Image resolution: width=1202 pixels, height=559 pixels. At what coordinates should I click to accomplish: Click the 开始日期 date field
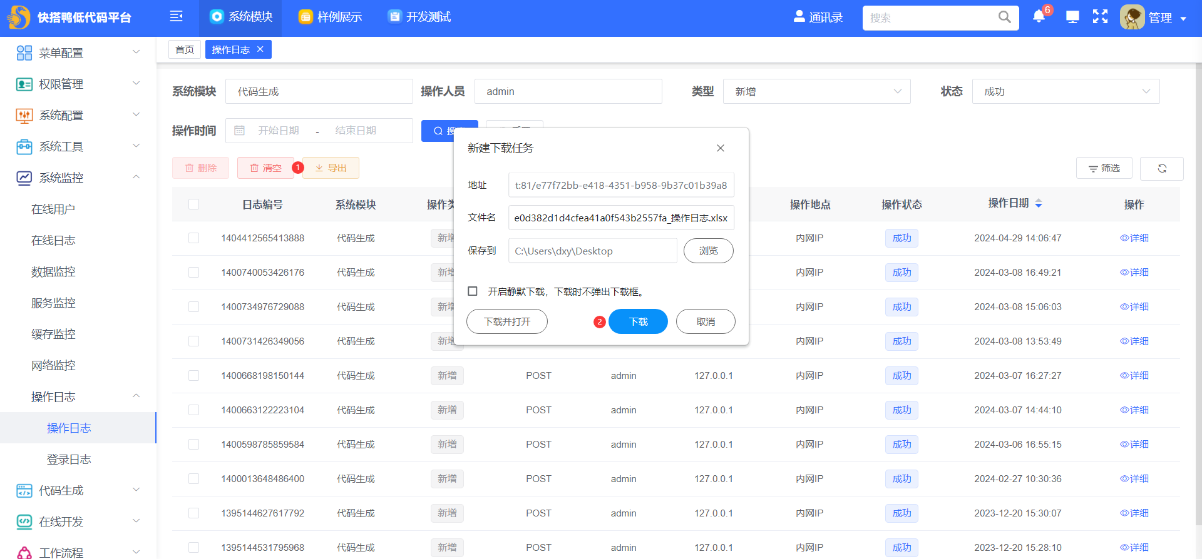(x=279, y=131)
